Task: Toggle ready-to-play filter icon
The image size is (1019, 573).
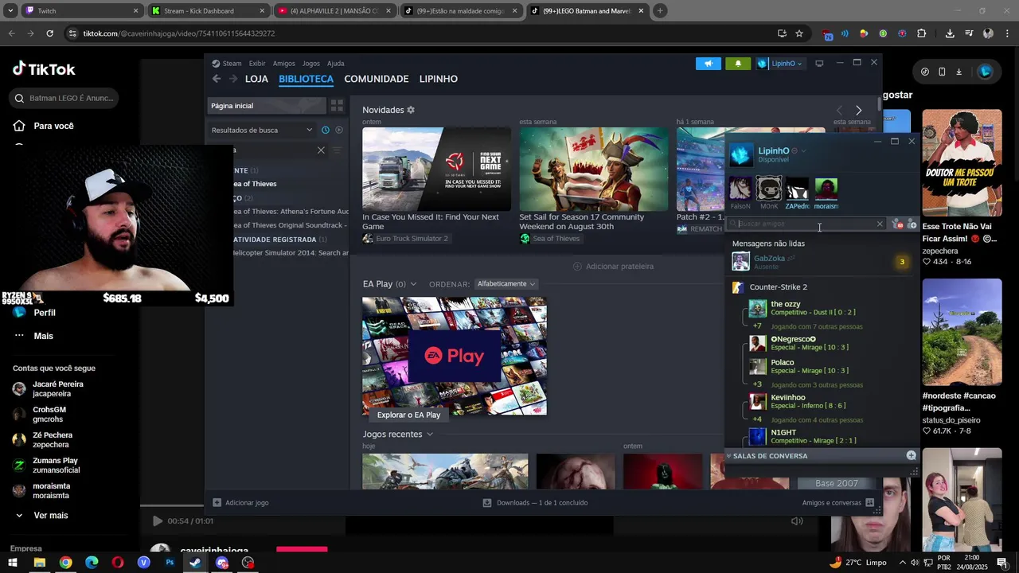Action: (339, 130)
